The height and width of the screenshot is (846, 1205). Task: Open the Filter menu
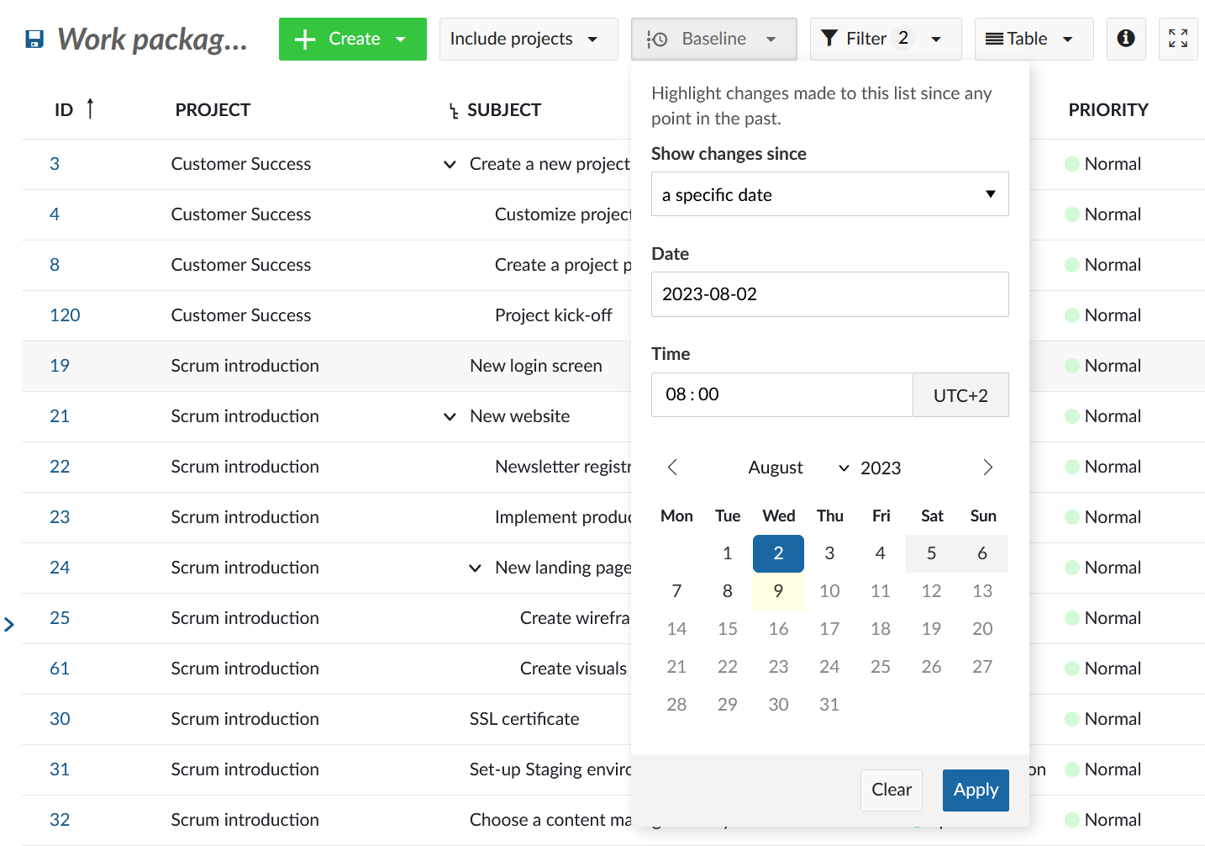pos(886,39)
